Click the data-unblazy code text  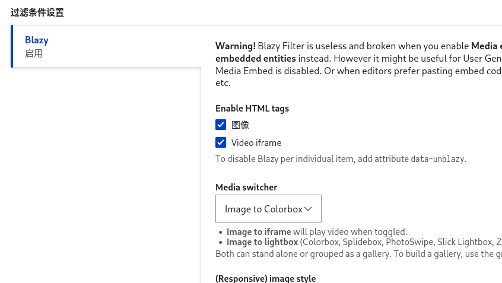(x=438, y=159)
